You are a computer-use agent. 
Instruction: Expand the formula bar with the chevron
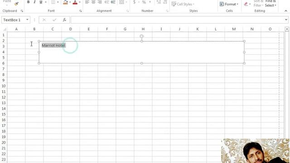(286, 19)
